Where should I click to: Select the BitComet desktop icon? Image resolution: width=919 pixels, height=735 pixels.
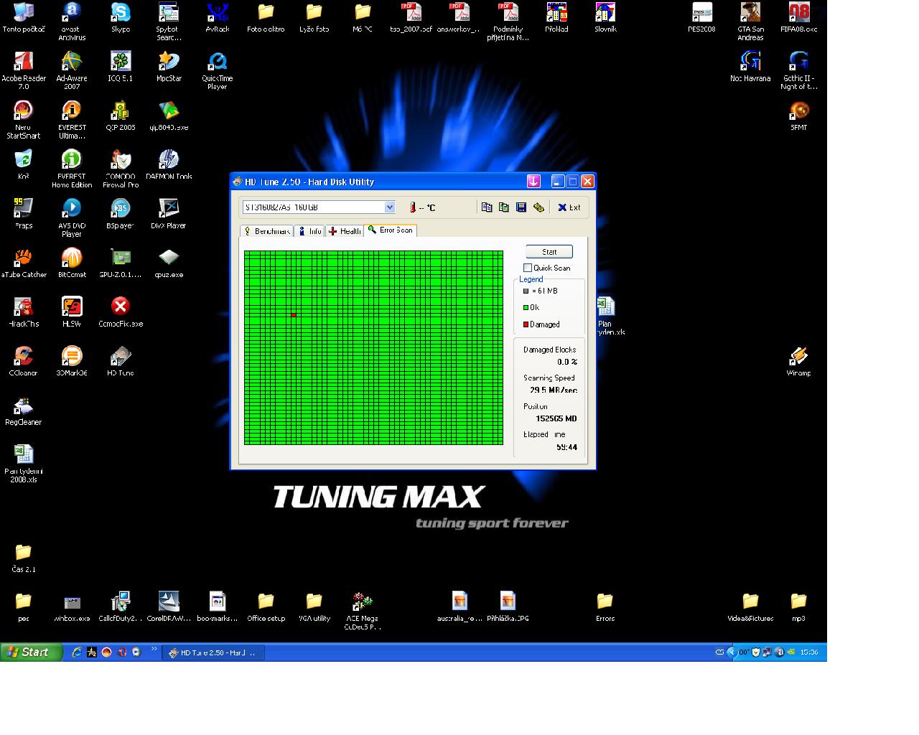(x=72, y=263)
